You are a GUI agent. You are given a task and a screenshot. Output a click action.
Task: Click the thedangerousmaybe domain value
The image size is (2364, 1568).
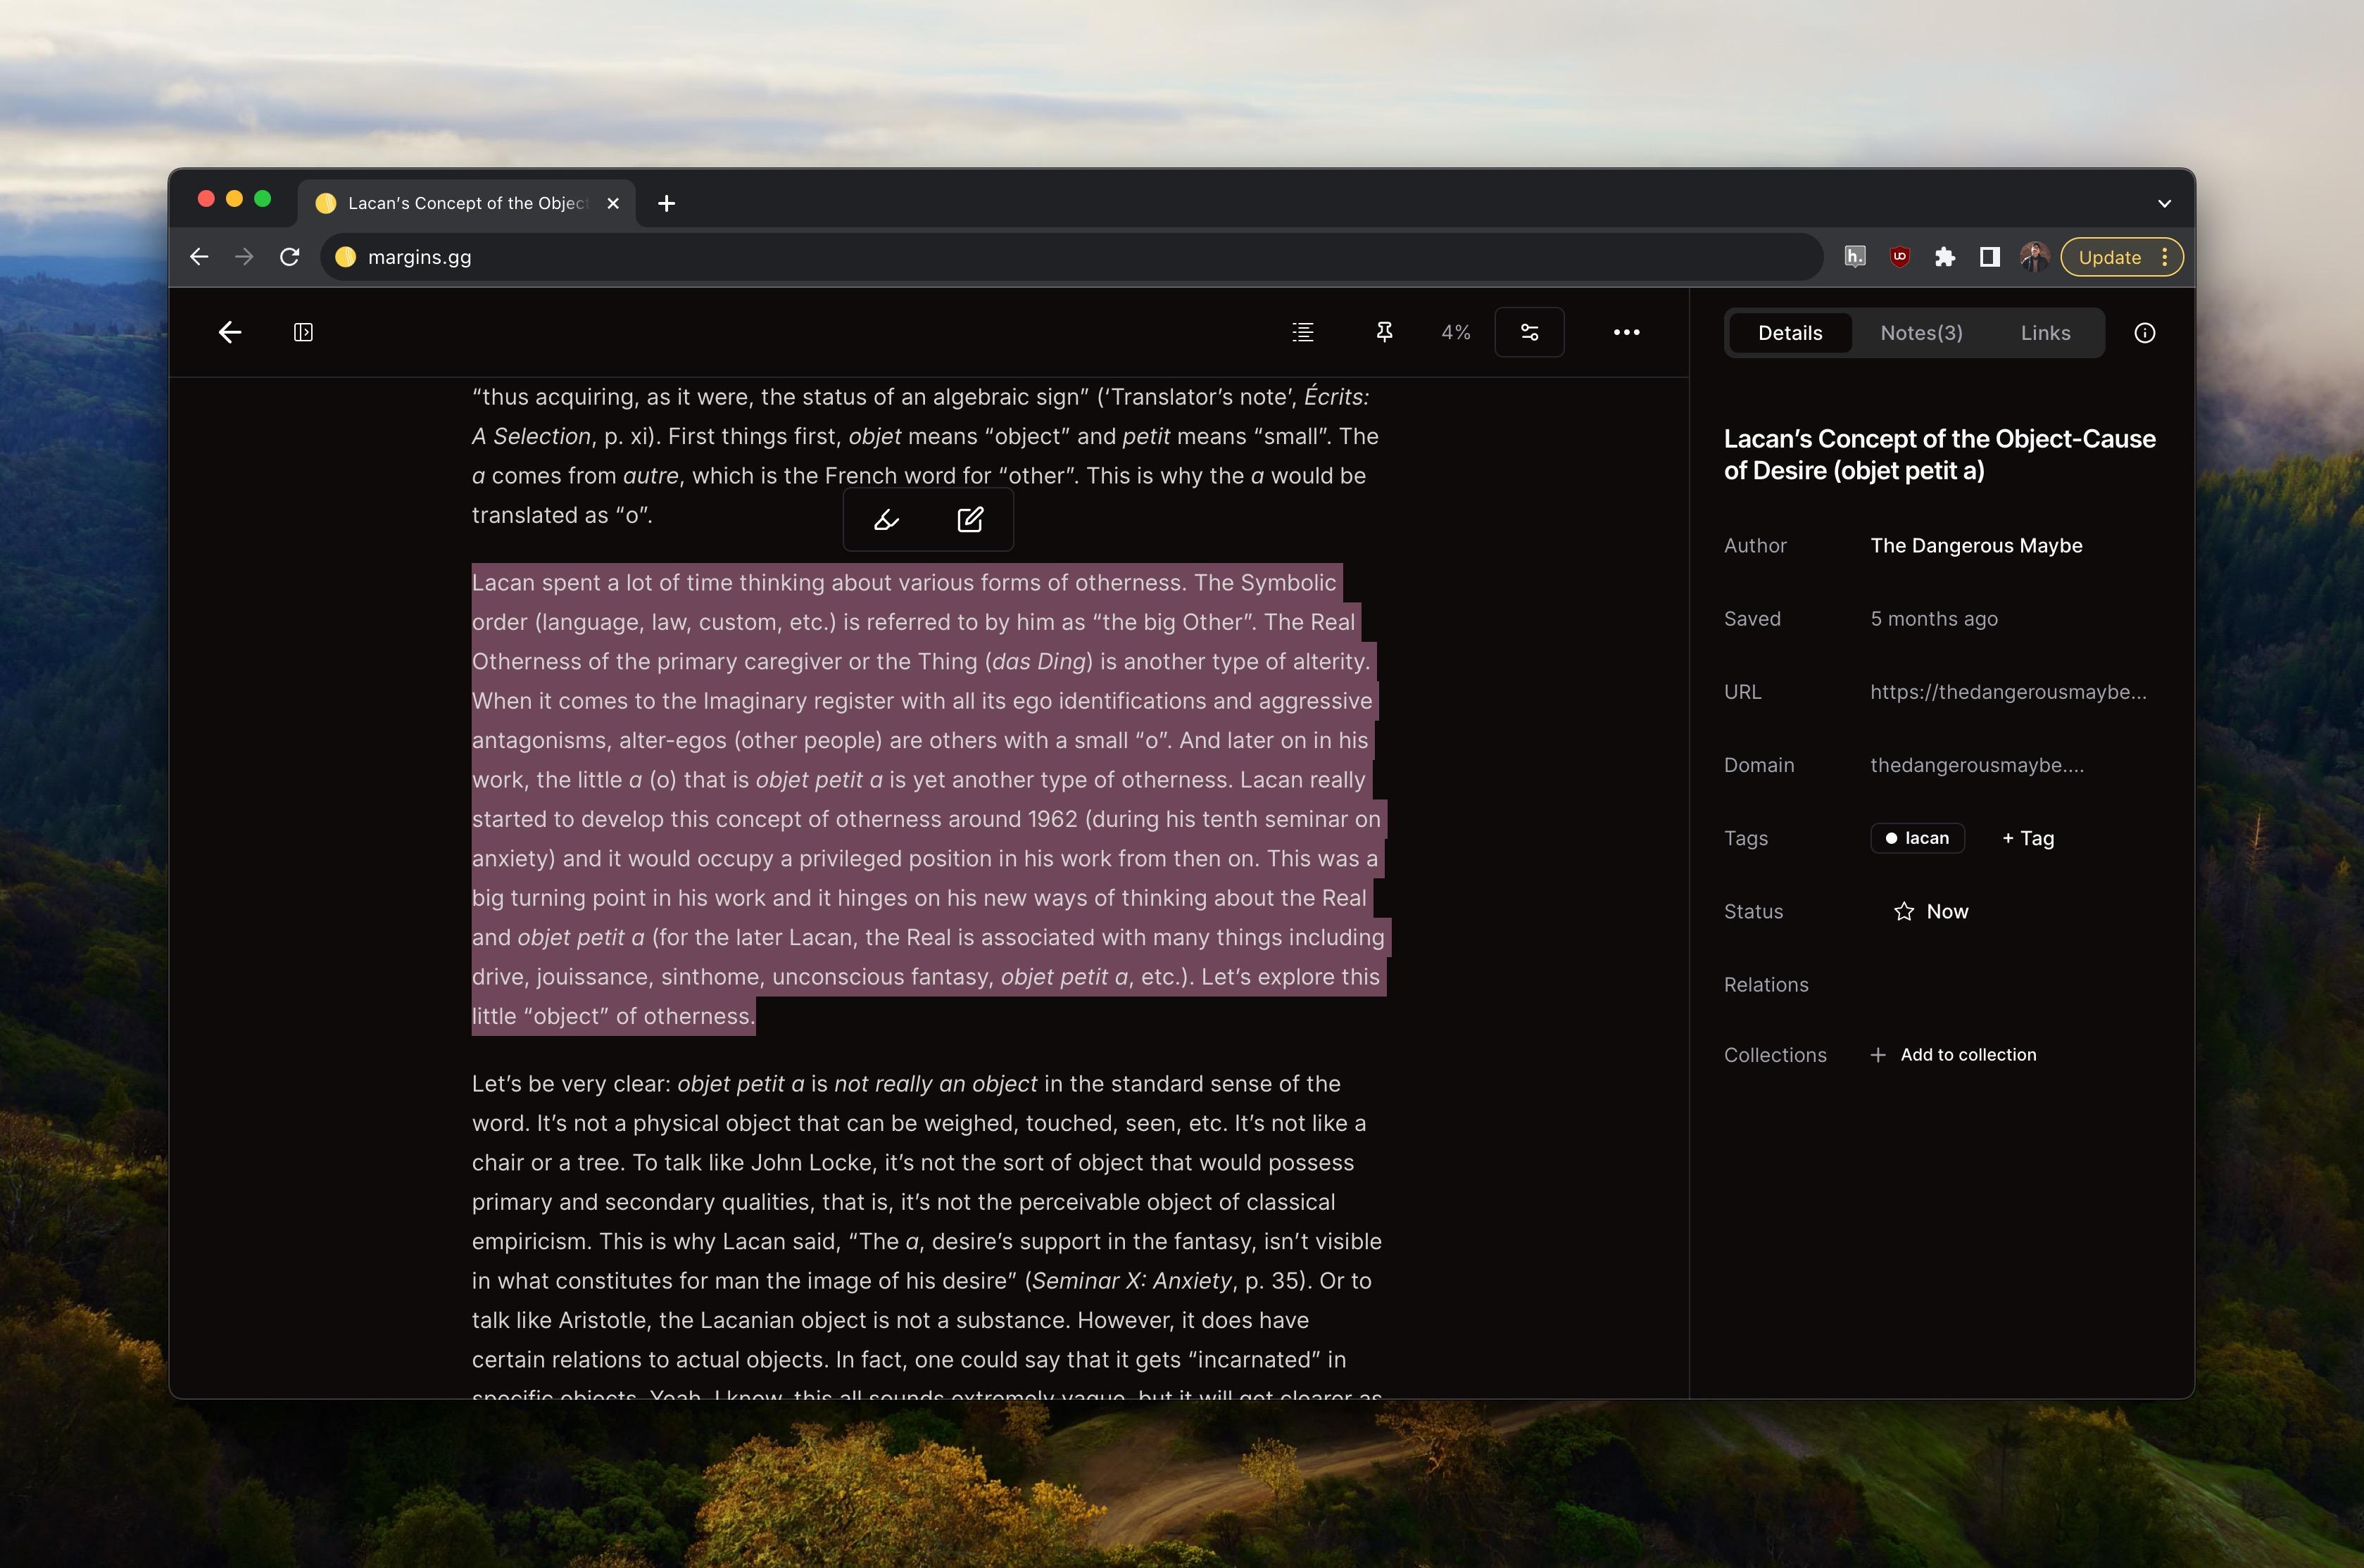pyautogui.click(x=1977, y=765)
